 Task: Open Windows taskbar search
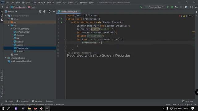[x=9, y=109]
